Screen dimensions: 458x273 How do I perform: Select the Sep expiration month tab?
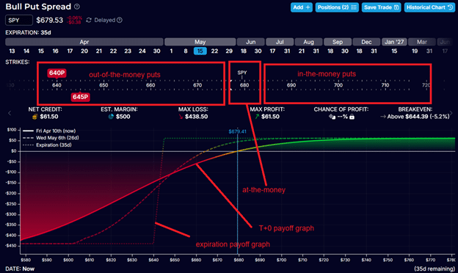[338, 42]
